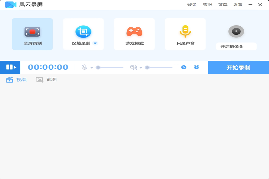269x179 pixels.
Task: Click the Fengyun Recorder app logo
Action: click(x=11, y=5)
